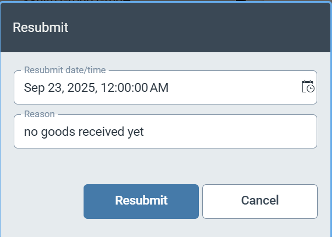Click the "Resubmit date/time" field label

[65, 70]
